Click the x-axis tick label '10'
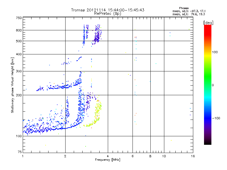This screenshot has width=227, height=170. pos(164,156)
